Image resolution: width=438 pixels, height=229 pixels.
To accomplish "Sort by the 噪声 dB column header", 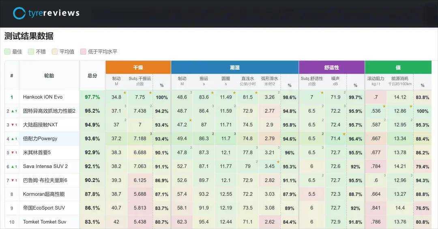I will [335, 81].
